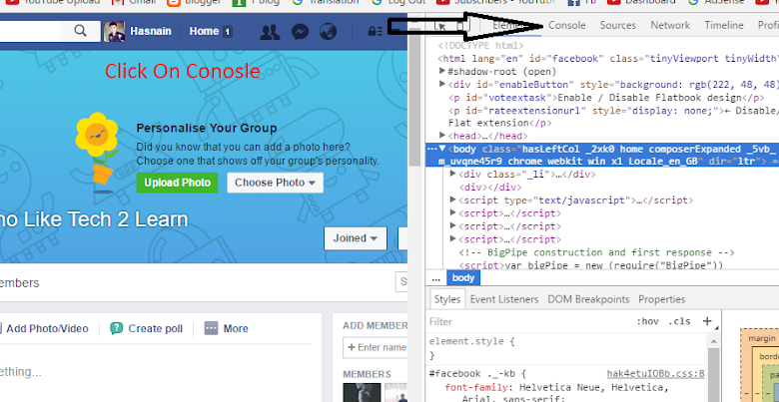Click the "element.style {" rule text
This screenshot has width=779, height=402.
(x=472, y=341)
